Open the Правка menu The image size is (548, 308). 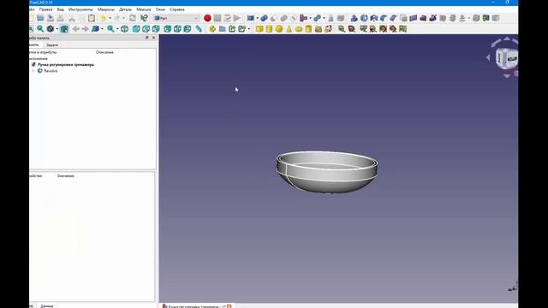point(45,9)
